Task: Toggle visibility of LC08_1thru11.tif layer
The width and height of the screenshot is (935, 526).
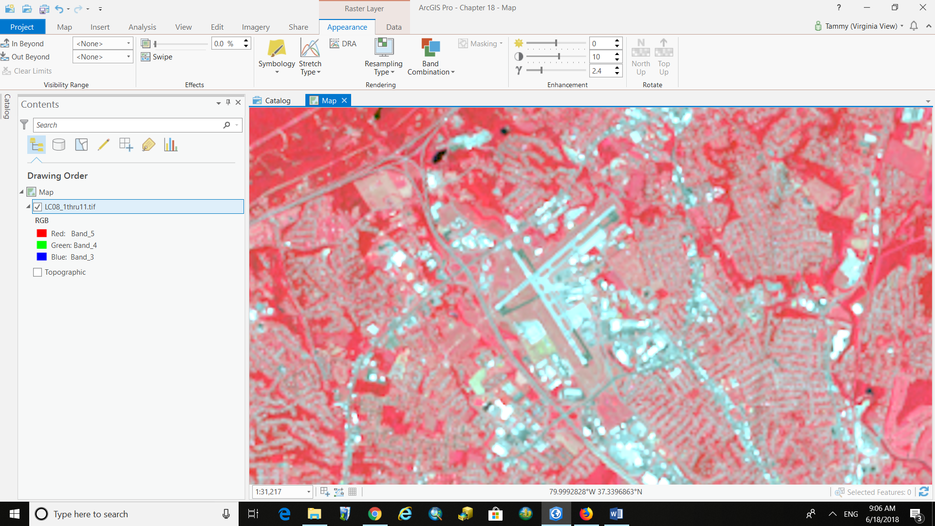Action: [x=38, y=206]
